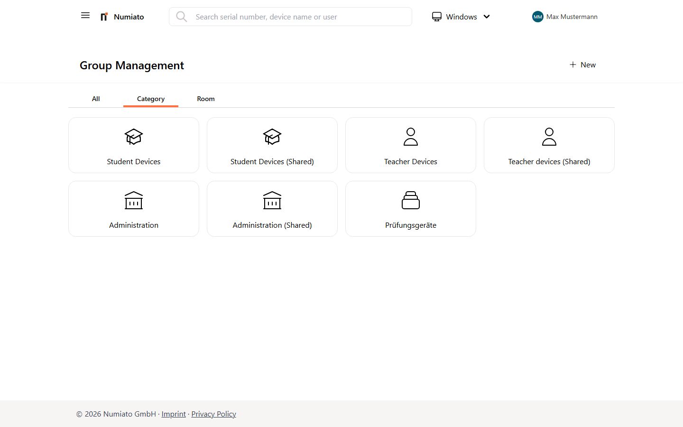Click the Prüfungsgeräte briefcase icon
683x427 pixels.
410,200
